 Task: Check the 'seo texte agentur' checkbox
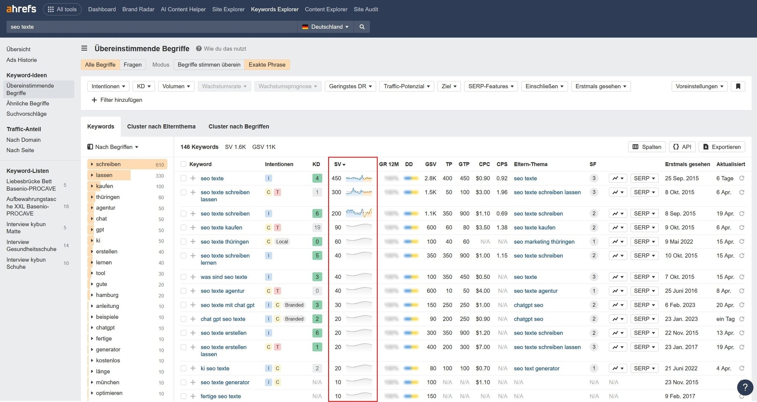tap(183, 291)
